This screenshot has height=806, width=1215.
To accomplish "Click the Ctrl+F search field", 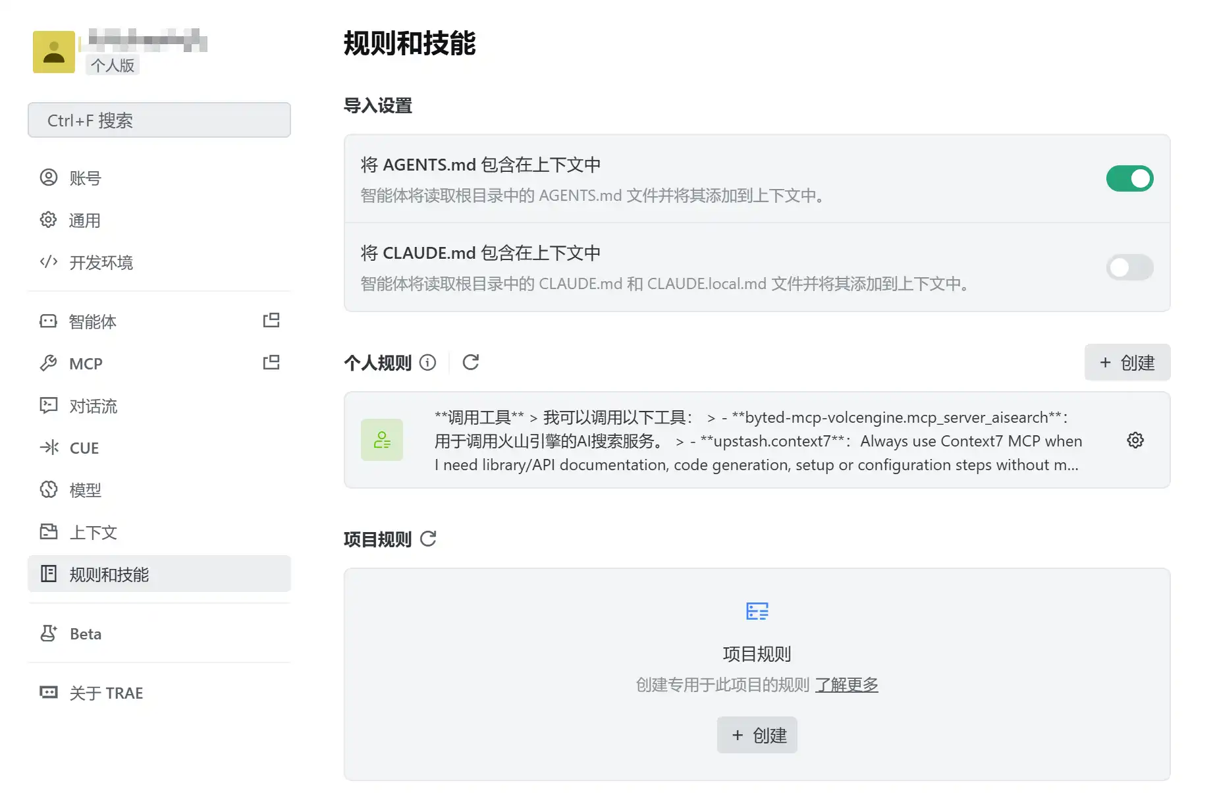I will (x=159, y=120).
